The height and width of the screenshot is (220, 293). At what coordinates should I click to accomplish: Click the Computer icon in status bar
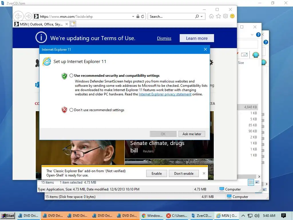pyautogui.click(x=222, y=189)
